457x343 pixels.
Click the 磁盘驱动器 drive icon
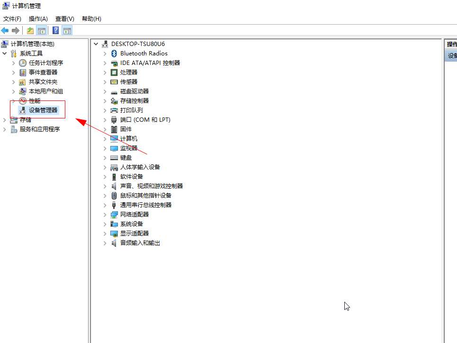click(x=114, y=92)
